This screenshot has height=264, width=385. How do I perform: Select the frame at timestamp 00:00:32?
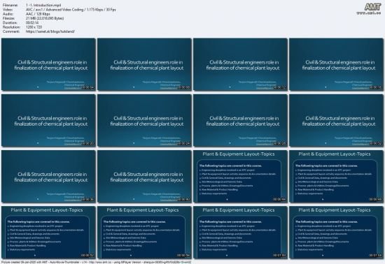(x=337, y=121)
